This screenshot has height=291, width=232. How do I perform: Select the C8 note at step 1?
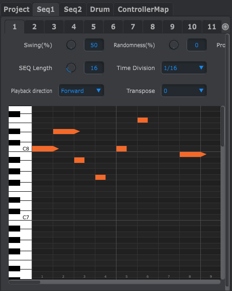pyautogui.click(x=45, y=149)
